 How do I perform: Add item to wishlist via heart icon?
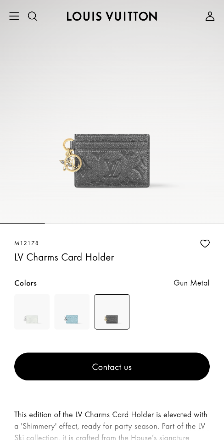tap(205, 243)
